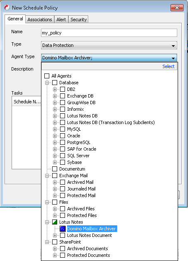This screenshot has height=261, width=188.
Task: Select the Lotus Notes Document tree item
Action: (89, 235)
